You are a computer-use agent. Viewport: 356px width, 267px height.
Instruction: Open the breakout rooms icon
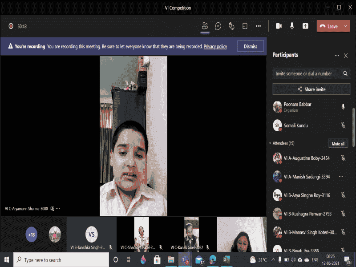[245, 26]
